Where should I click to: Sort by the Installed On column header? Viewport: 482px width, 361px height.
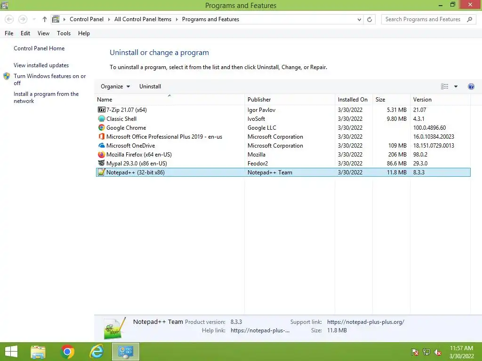(x=354, y=100)
